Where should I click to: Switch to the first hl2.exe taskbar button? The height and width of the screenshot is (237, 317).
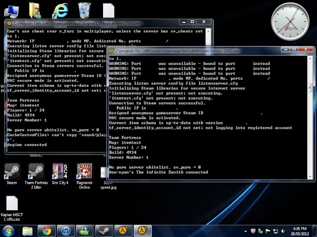tap(123, 231)
